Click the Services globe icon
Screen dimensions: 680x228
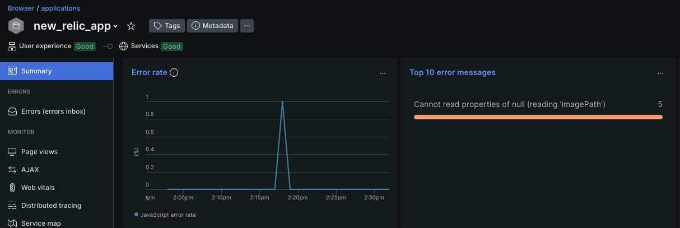tap(124, 46)
